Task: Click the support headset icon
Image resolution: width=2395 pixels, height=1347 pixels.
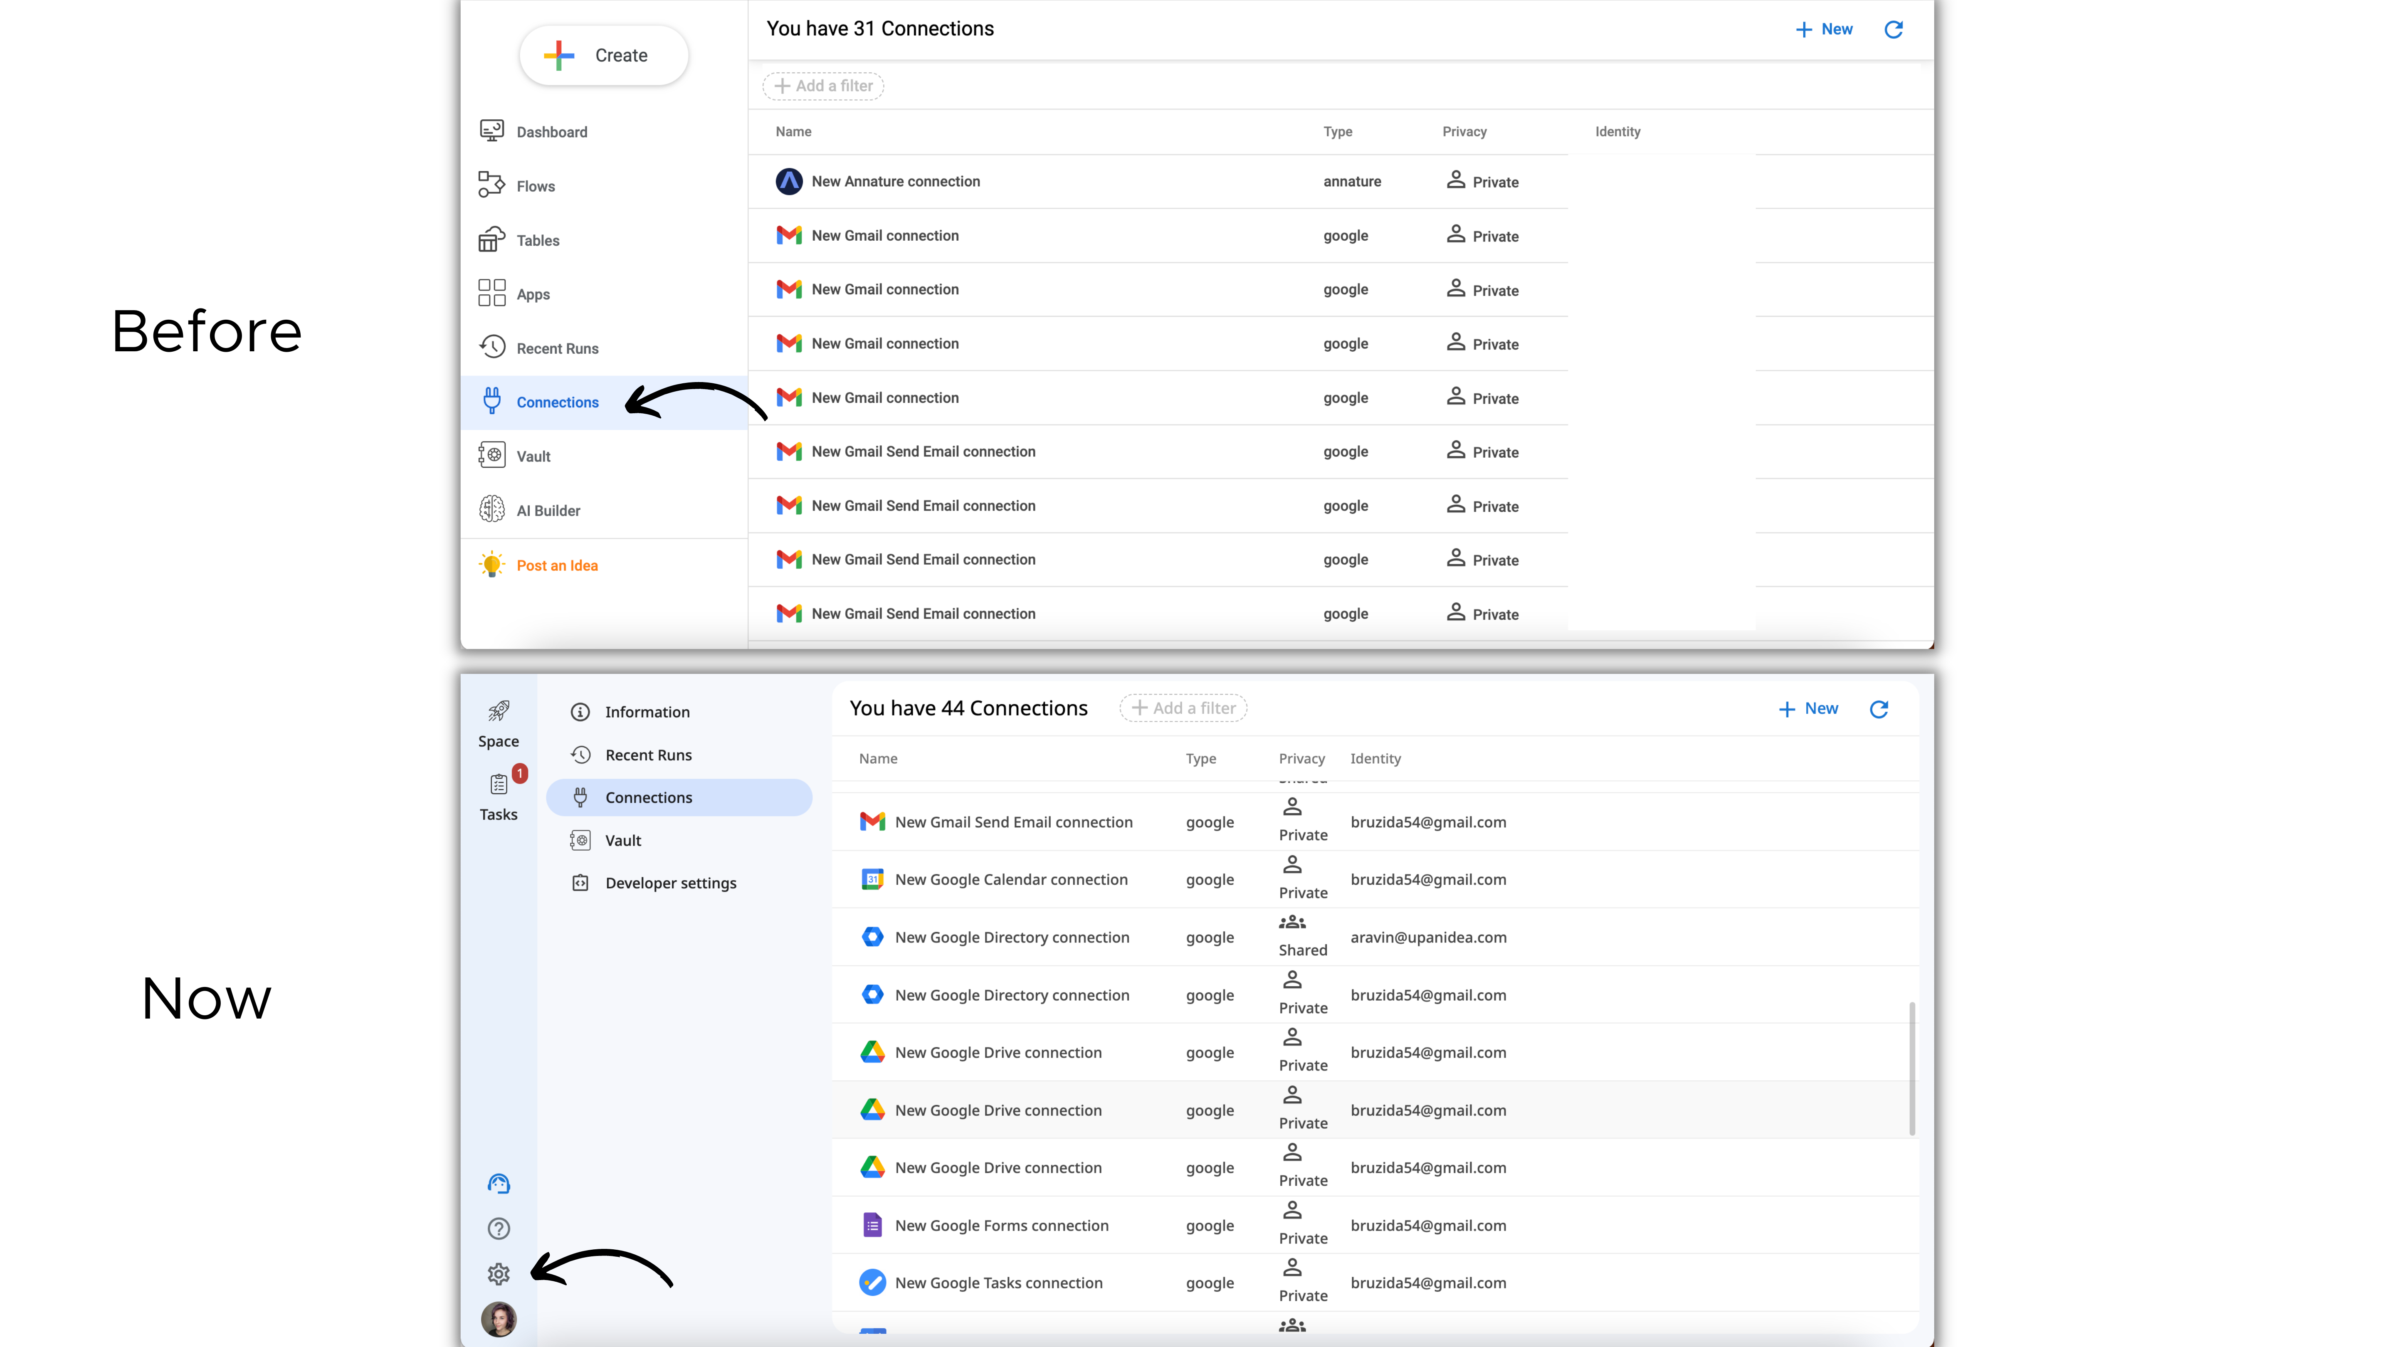Action: point(499,1183)
